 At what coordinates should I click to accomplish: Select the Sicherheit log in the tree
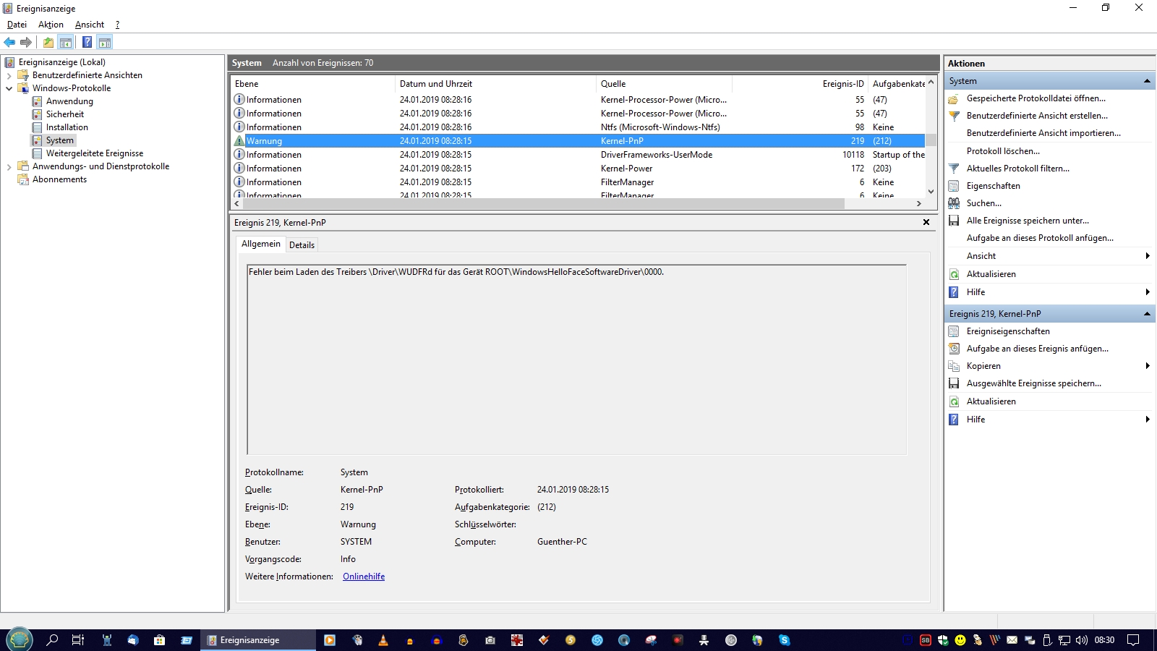[x=65, y=114]
